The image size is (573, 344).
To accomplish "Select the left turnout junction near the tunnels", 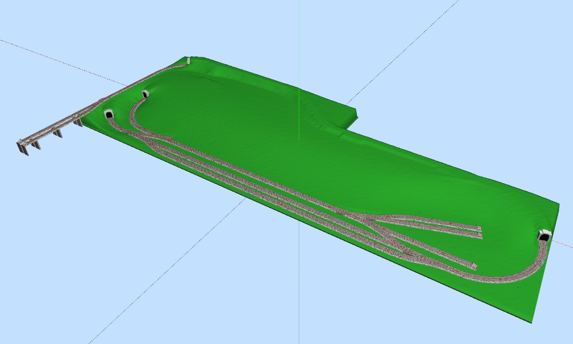I will (152, 140).
